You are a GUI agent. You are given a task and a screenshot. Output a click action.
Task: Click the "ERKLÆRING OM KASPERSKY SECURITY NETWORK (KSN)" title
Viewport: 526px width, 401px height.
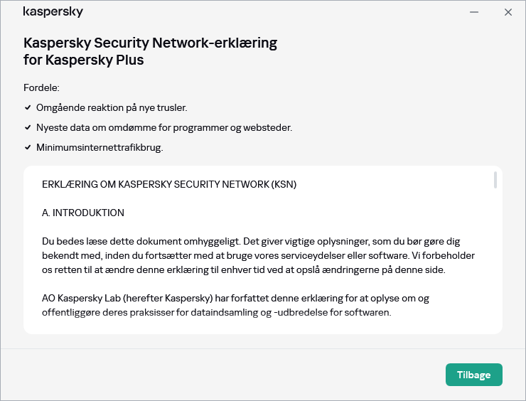tap(169, 184)
